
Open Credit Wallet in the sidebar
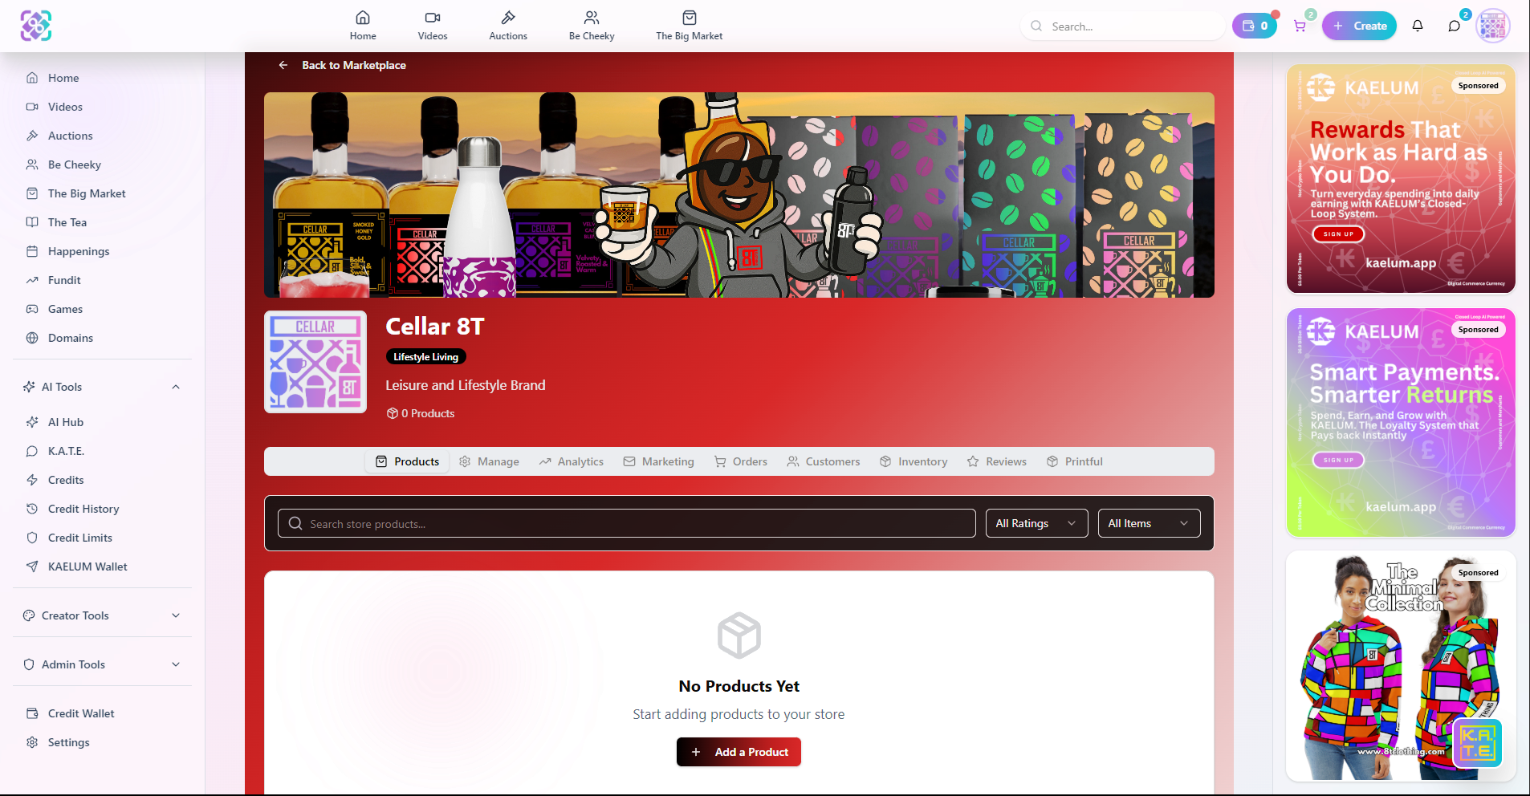[102, 713]
